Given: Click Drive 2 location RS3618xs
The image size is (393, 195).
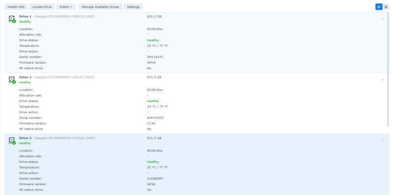Looking at the screenshot, I should [x=155, y=90].
